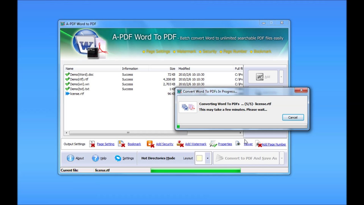Viewport: 364px width, 205px height.
Task: Open the Convert to PDF dropdown arrow
Action: 282,158
